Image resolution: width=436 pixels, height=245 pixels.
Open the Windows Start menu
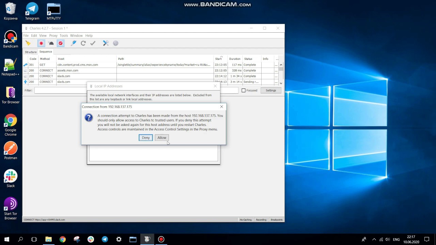(x=6, y=239)
